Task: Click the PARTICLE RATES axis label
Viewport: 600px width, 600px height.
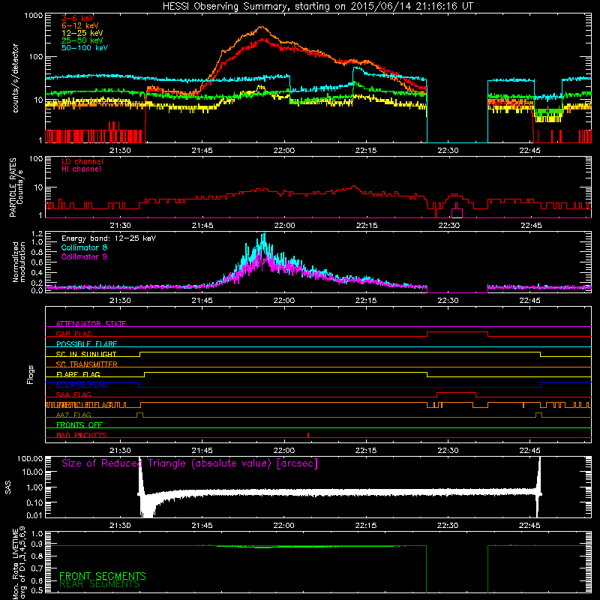Action: tap(16, 187)
